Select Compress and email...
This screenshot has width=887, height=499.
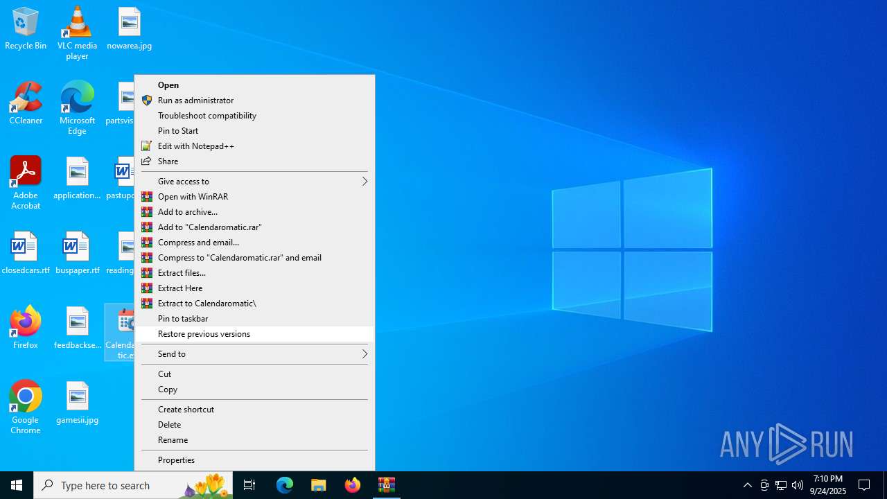[254, 243]
